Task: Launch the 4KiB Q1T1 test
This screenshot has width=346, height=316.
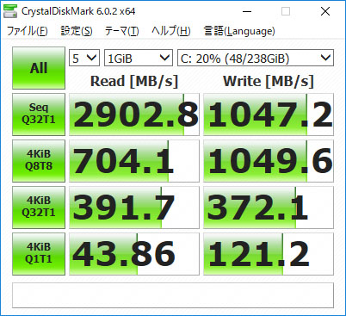Action: tap(39, 254)
